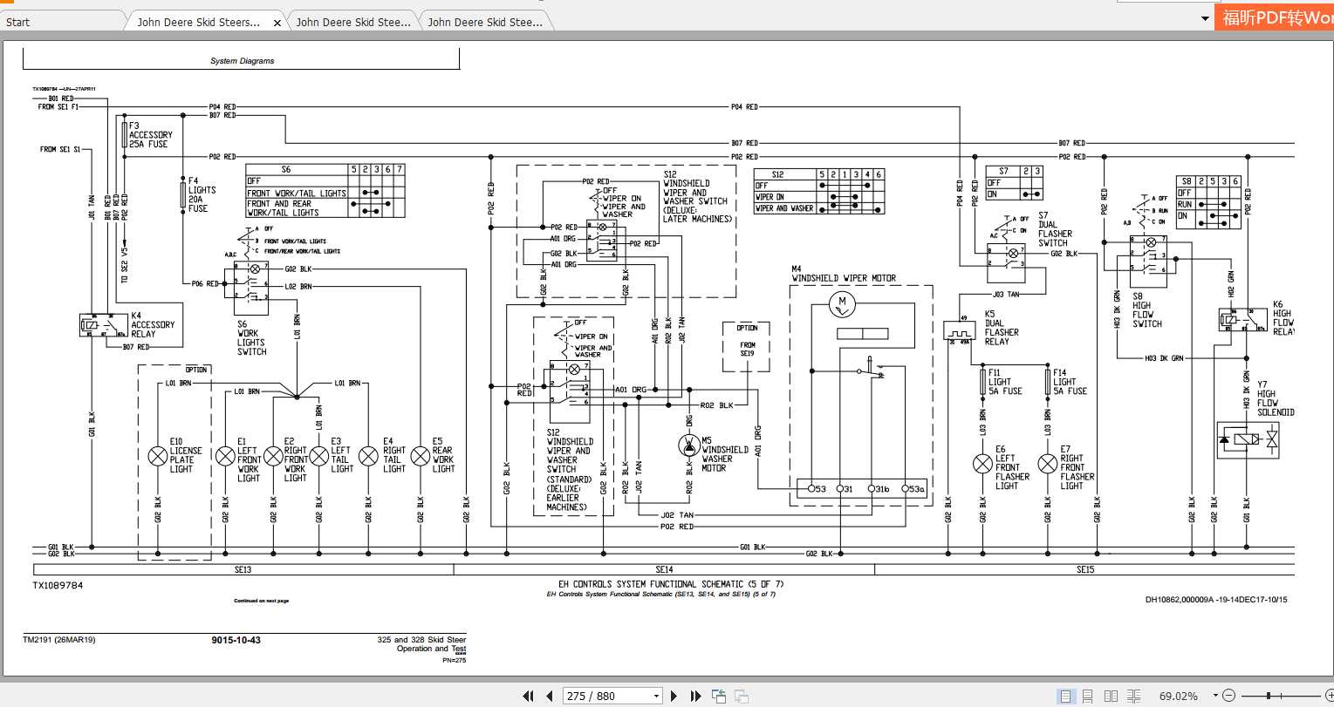Click the zoom out minus icon

point(1229,696)
